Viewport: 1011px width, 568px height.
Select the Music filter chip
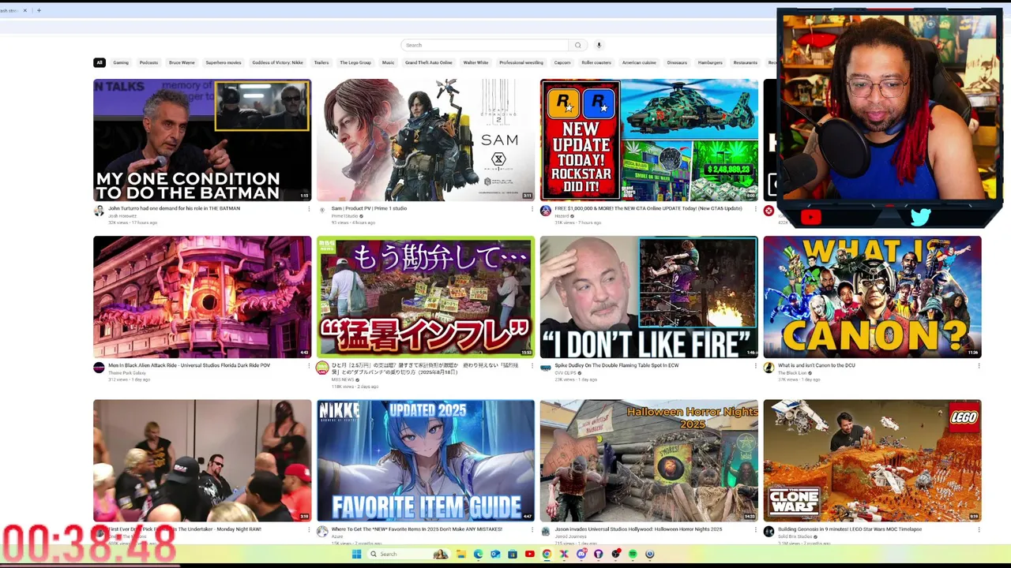click(388, 62)
